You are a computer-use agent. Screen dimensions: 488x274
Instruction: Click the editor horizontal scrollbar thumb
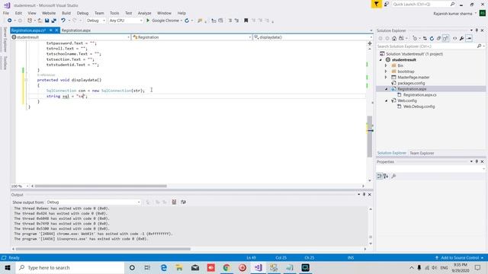click(101, 186)
